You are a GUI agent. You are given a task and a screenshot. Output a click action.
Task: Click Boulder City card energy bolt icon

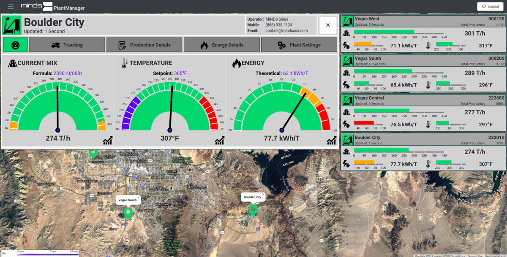coord(346,164)
